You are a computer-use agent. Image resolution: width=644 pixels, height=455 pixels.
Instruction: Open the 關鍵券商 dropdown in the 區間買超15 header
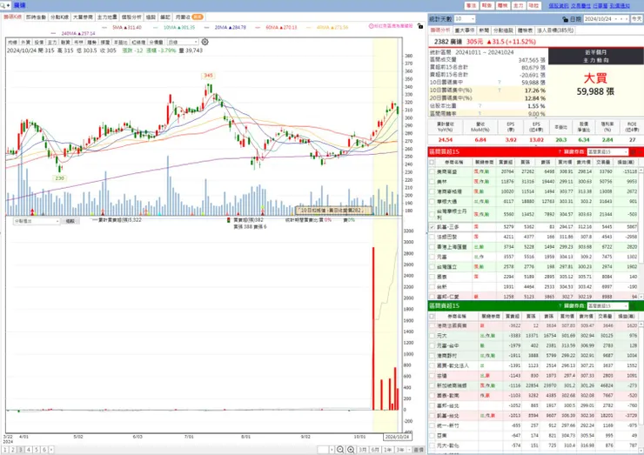(607, 152)
